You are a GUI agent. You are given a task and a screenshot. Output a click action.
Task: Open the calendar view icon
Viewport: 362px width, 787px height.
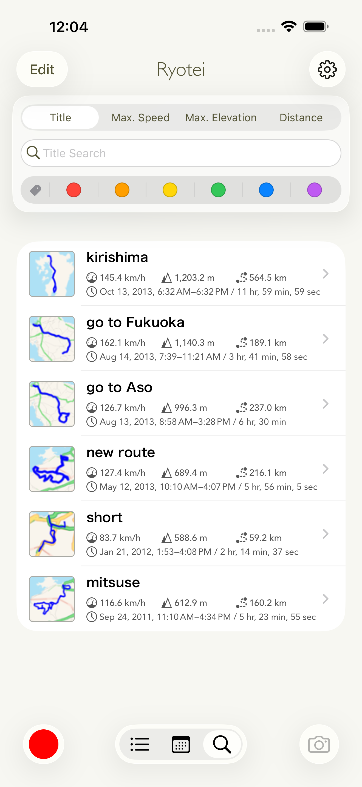(x=181, y=744)
